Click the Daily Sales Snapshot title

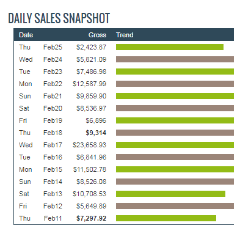[59, 18]
